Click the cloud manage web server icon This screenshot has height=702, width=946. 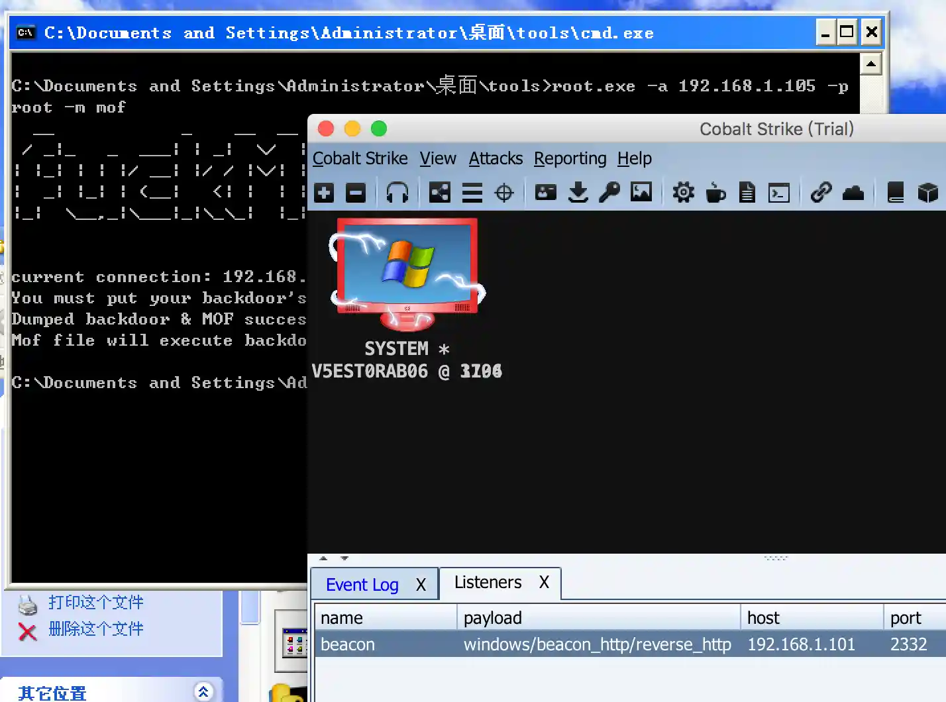pyautogui.click(x=853, y=193)
